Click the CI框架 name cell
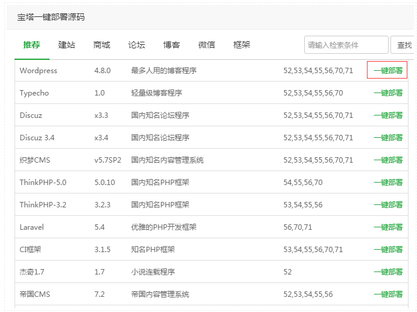Screen dimensions: 417x312 pyautogui.click(x=30, y=250)
